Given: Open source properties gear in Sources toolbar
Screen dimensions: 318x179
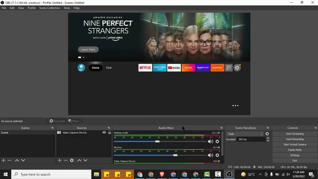Looking at the screenshot, I should [72, 160].
